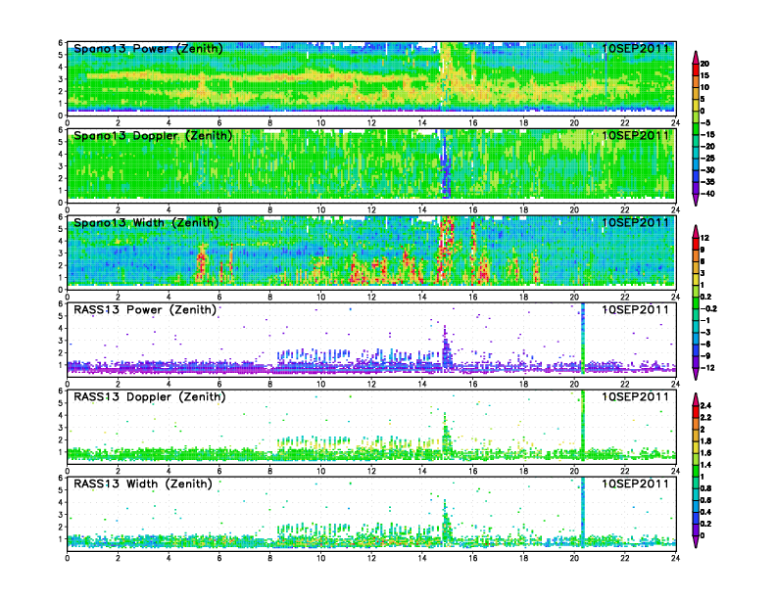
Task: Click the '-0.2' label on the middle colorbar
Action: (x=708, y=309)
